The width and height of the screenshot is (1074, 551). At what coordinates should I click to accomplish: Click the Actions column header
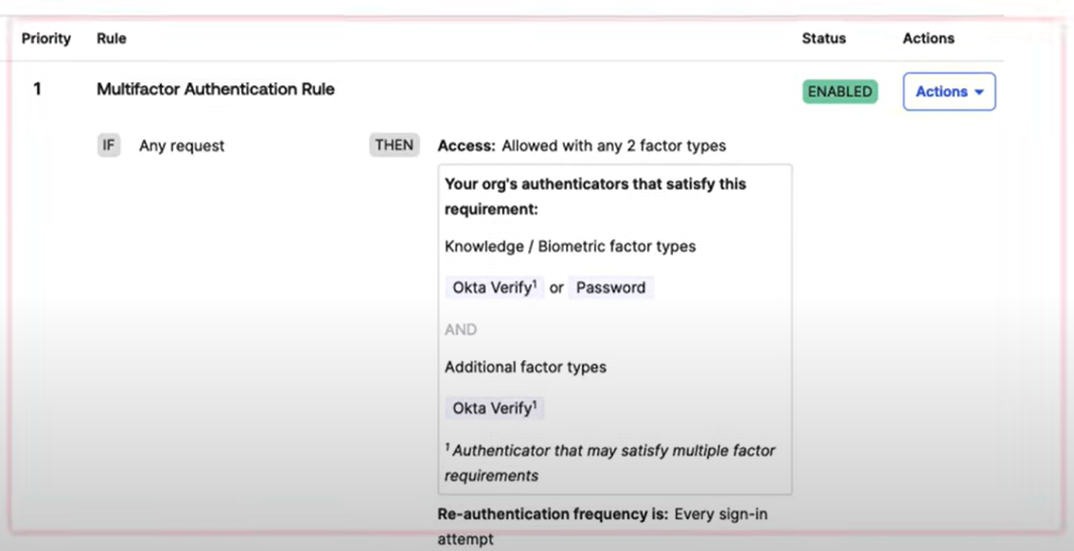(x=928, y=39)
